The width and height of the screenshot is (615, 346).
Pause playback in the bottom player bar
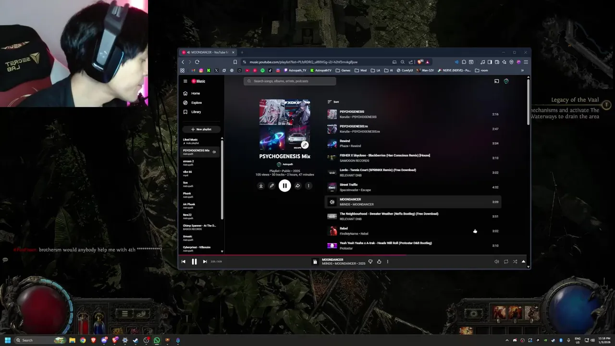pyautogui.click(x=194, y=261)
